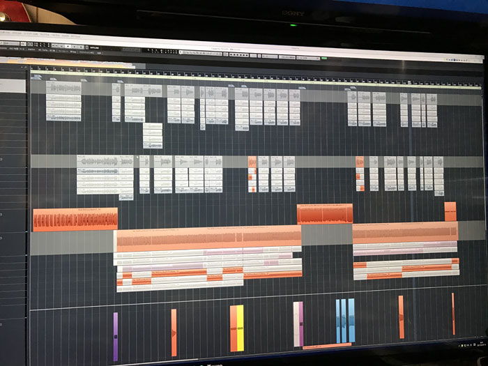The image size is (488, 366).
Task: Stop playback with the highlighted transport stop button
Action: click(68, 47)
